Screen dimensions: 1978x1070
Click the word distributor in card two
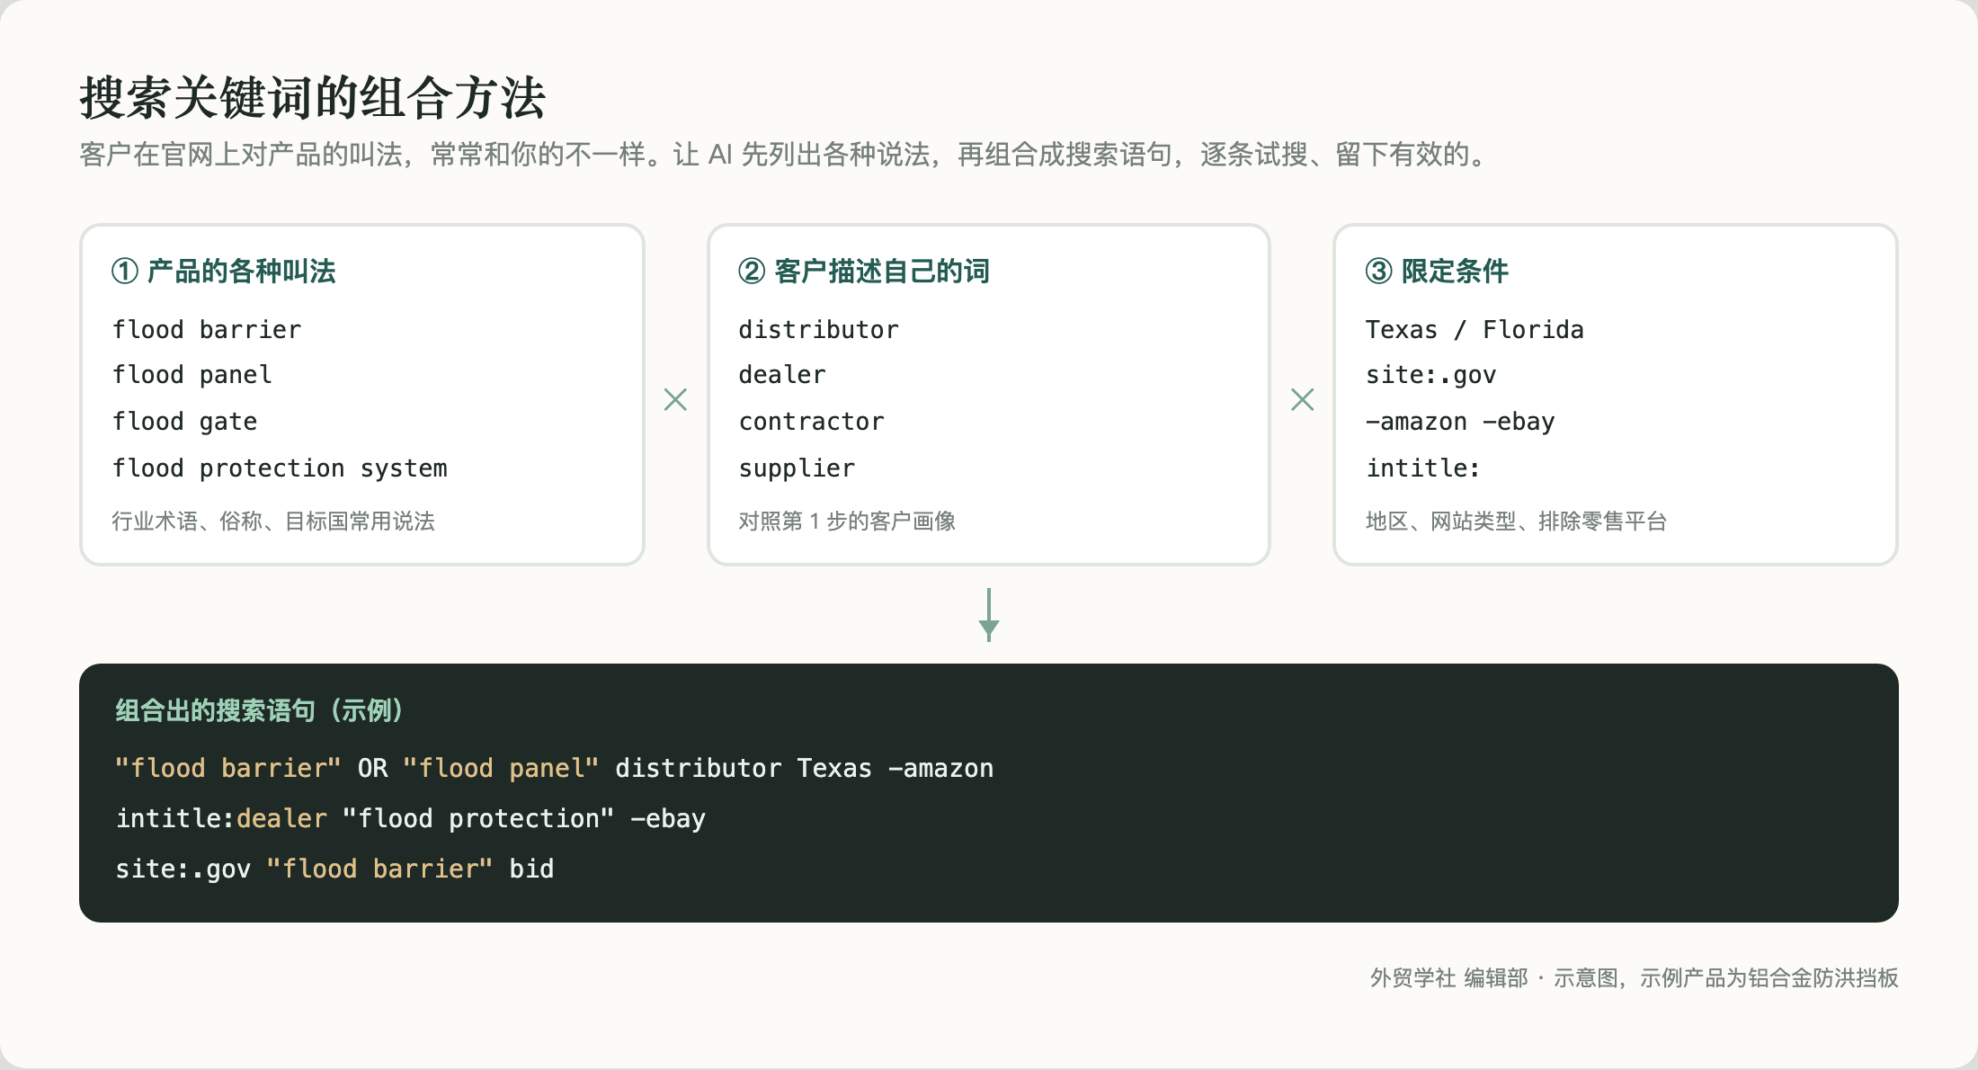[818, 329]
